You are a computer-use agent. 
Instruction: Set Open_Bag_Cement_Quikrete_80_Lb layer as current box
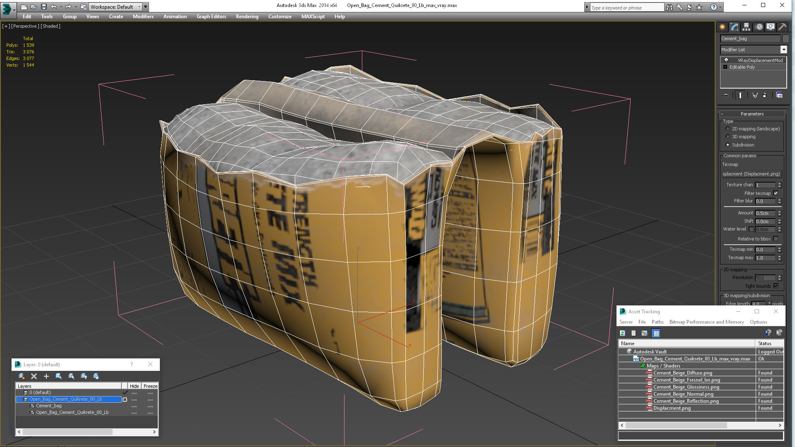(x=125, y=399)
